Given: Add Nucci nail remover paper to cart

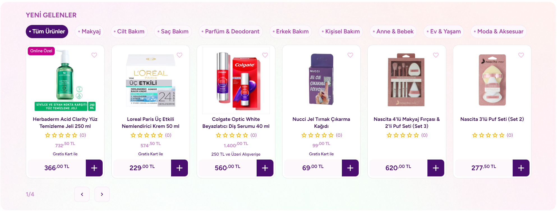Looking at the screenshot, I should click(x=350, y=168).
